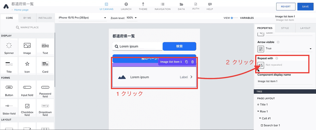316x130 pixels.
Task: Select the Spinner component
Action: coord(9,47)
